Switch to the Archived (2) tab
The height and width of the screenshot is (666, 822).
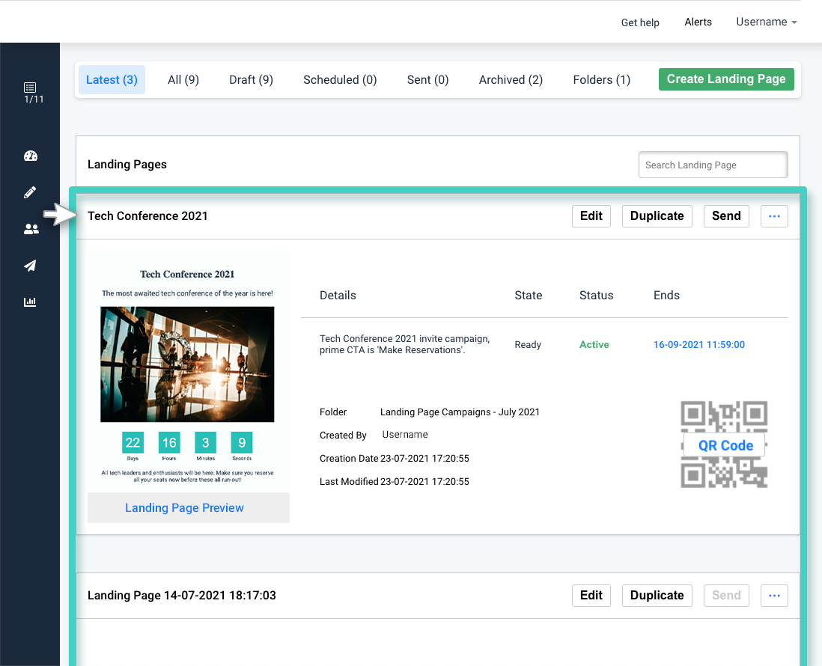tap(511, 79)
